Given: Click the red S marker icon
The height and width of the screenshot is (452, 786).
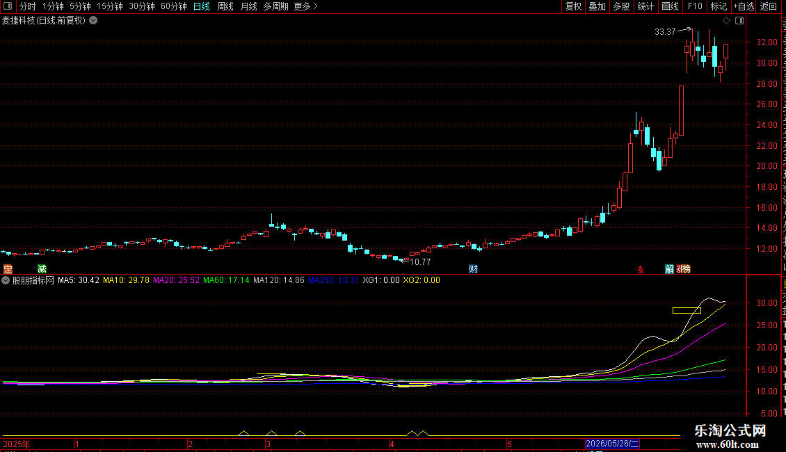Looking at the screenshot, I should (640, 270).
